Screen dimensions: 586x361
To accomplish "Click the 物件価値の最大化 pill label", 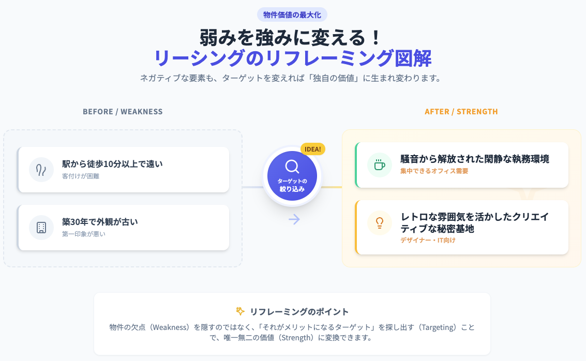I will tap(292, 14).
